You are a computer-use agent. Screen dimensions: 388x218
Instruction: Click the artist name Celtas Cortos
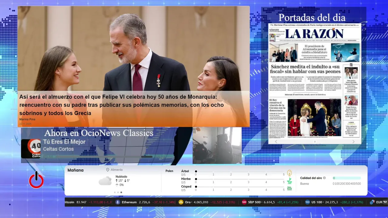tap(58, 149)
